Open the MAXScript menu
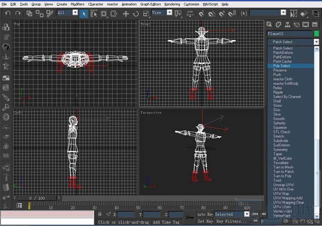This screenshot has height=226, width=322. pyautogui.click(x=210, y=4)
